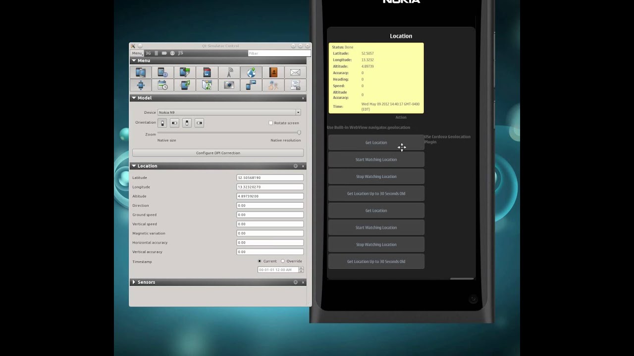Open the Sensors phone-with-arrows menu icon
634x356 pixels.
tap(141, 85)
